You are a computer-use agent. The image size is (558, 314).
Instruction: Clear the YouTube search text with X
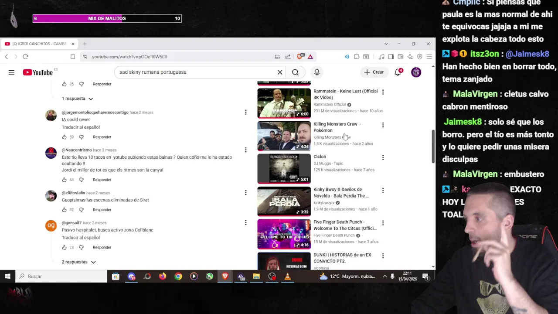pos(280,72)
